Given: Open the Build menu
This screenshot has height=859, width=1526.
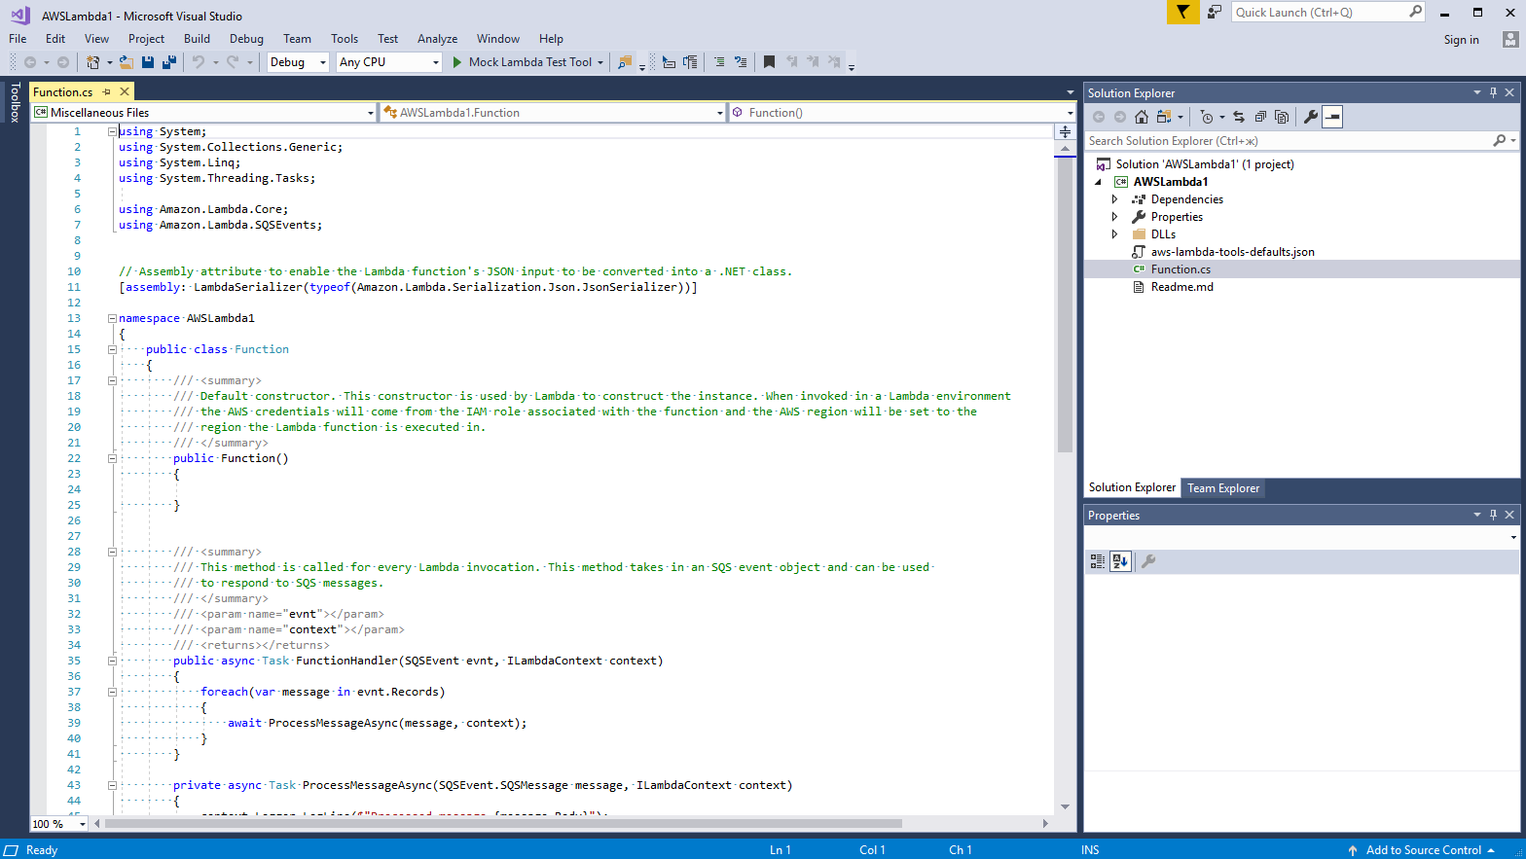Looking at the screenshot, I should click(197, 39).
